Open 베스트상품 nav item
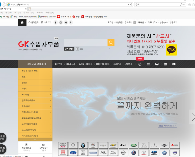Image resolution: width=195 pixels, height=157 pixels. coord(70,64)
